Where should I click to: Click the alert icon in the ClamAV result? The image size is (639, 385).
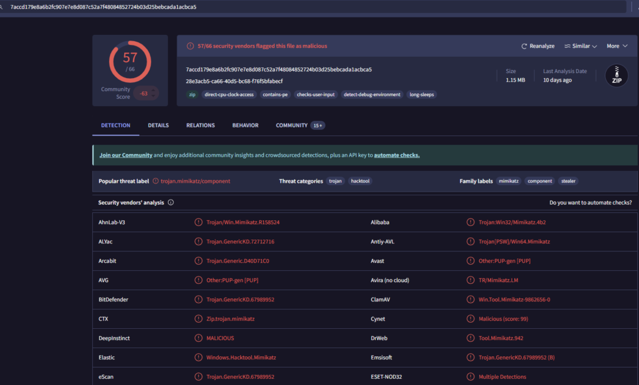471,300
